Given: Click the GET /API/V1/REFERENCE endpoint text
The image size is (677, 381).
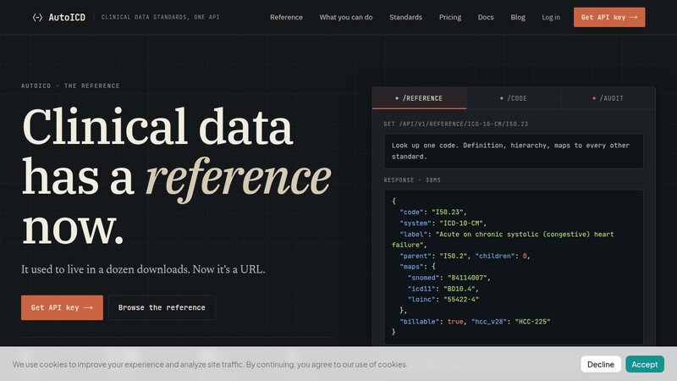Looking at the screenshot, I should click(456, 124).
